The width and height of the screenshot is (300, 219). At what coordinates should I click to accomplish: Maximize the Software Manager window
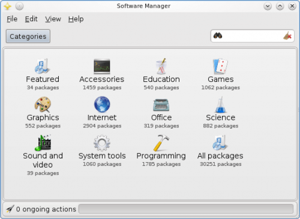click(280, 7)
